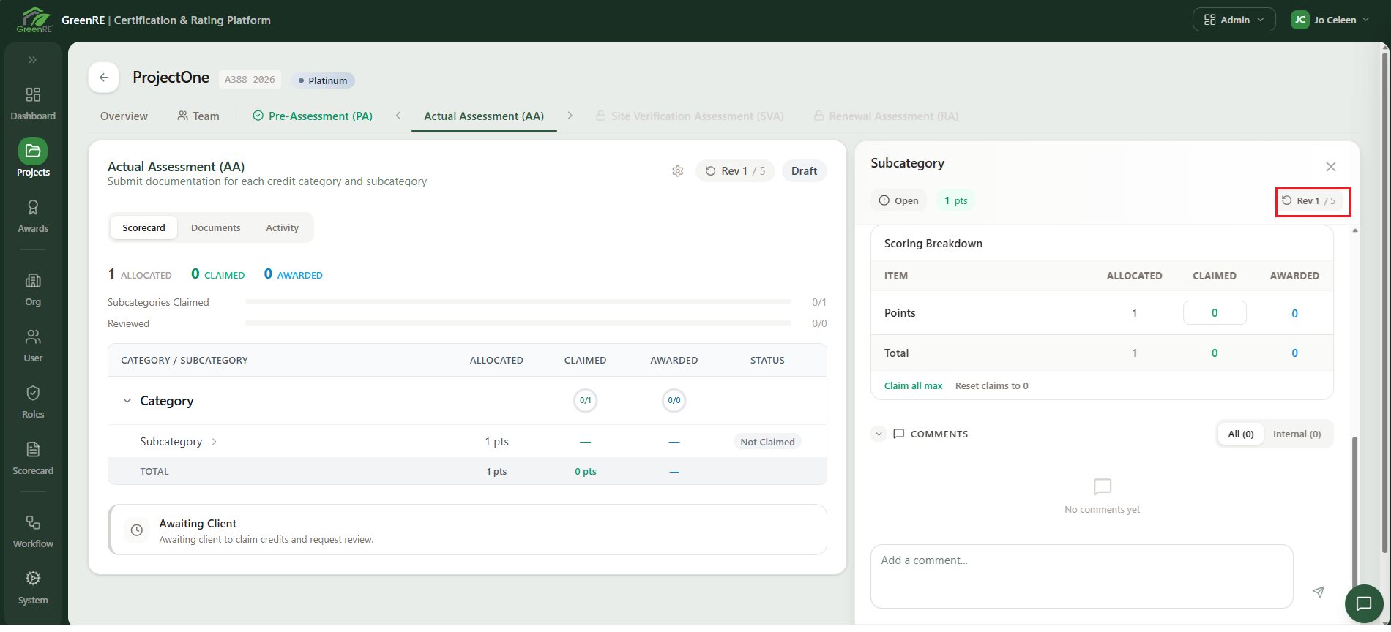Click the 1 pts chip
The width and height of the screenshot is (1391, 632).
[955, 200]
